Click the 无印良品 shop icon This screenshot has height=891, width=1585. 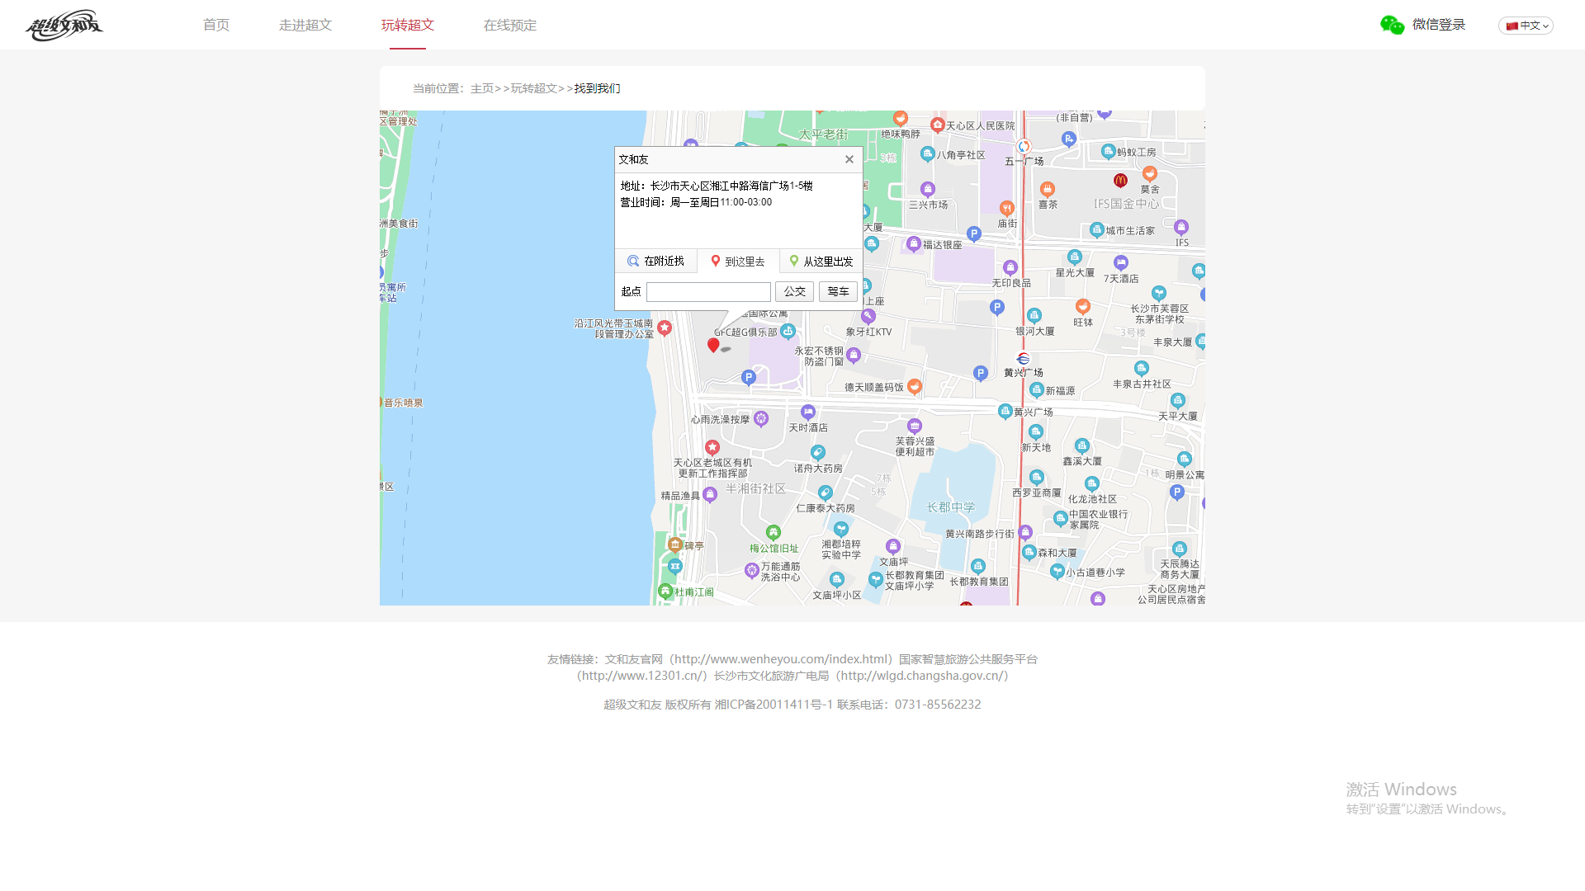click(1010, 267)
